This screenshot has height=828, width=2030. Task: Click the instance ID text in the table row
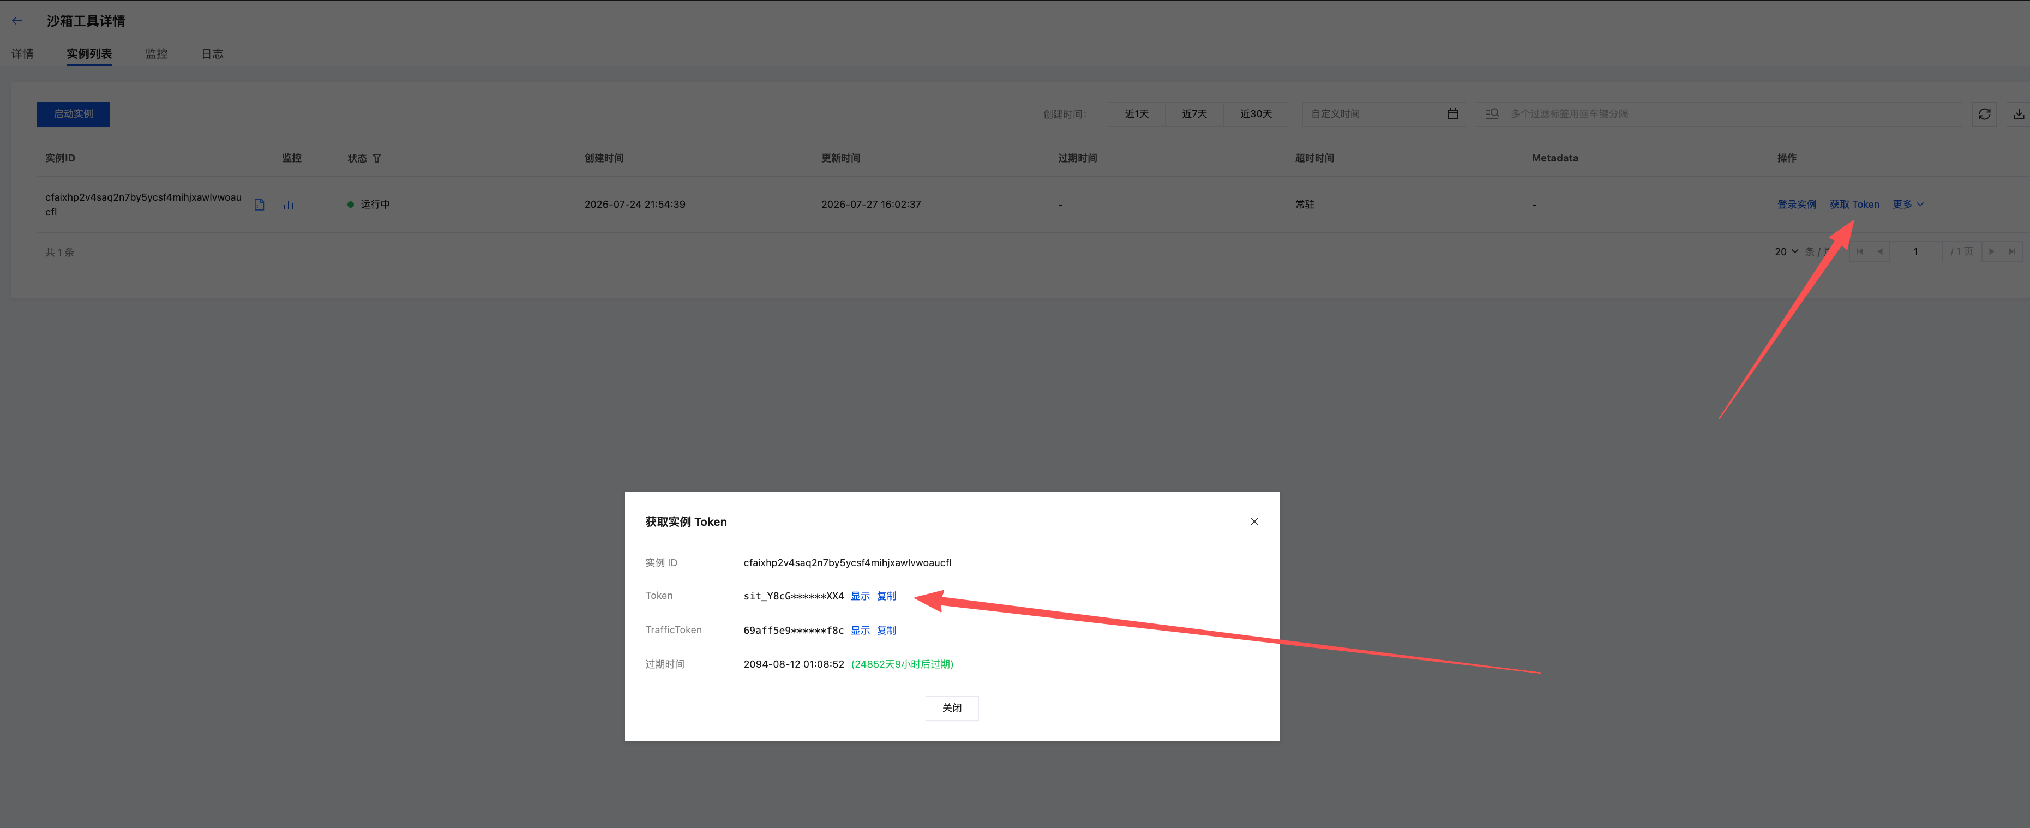pos(143,205)
